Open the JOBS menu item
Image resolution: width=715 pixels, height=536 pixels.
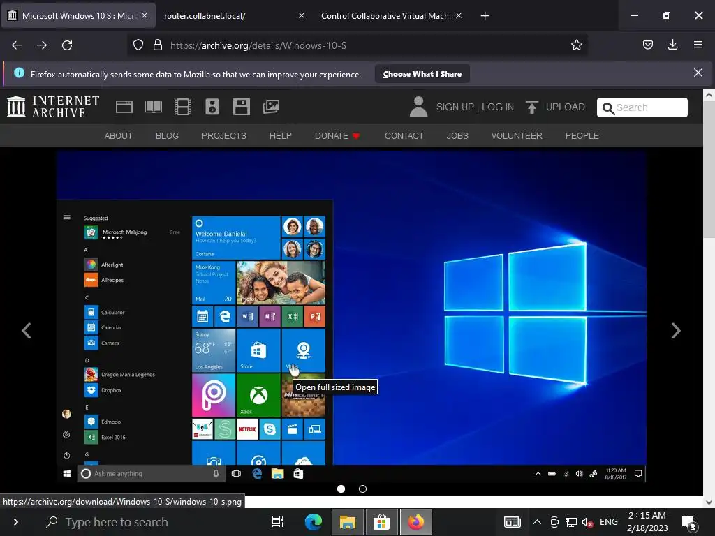(457, 136)
